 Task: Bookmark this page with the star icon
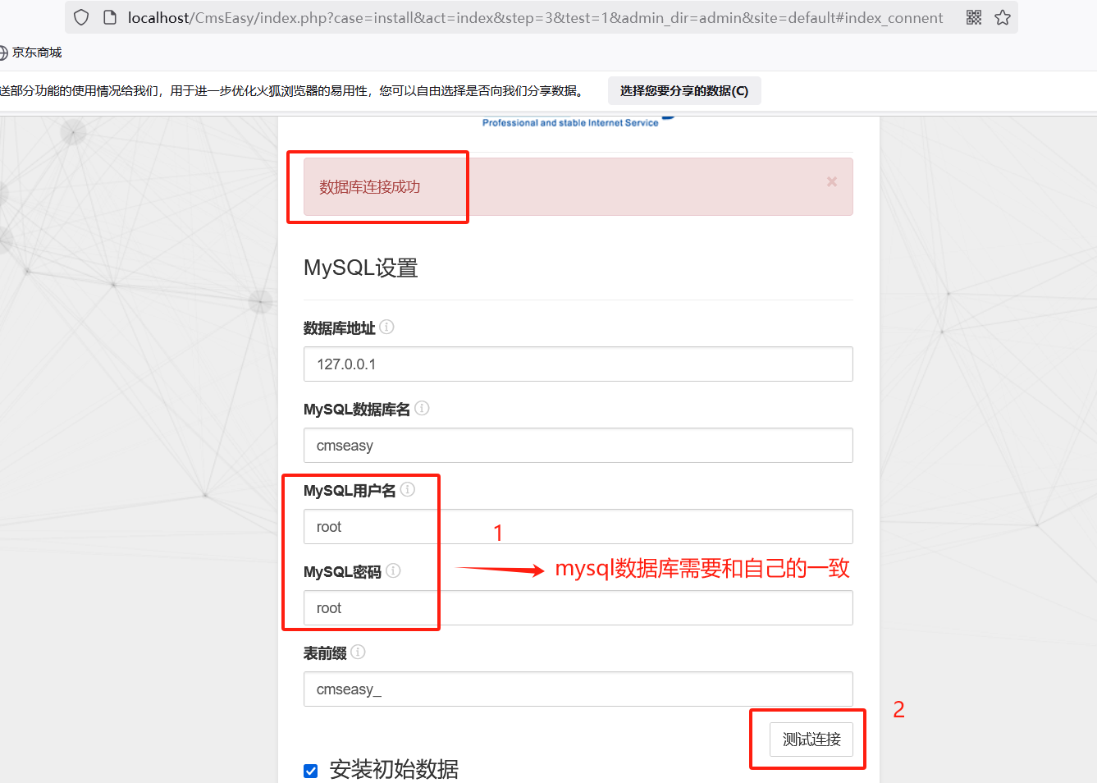point(1003,17)
